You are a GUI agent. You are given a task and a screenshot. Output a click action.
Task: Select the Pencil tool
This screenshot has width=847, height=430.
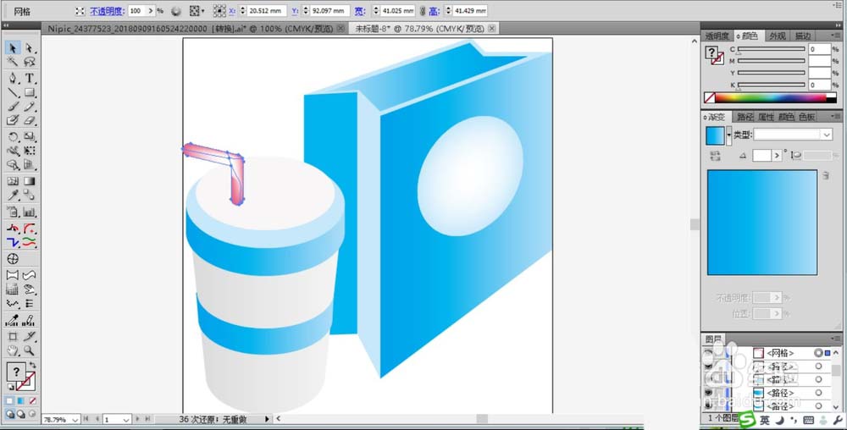29,107
